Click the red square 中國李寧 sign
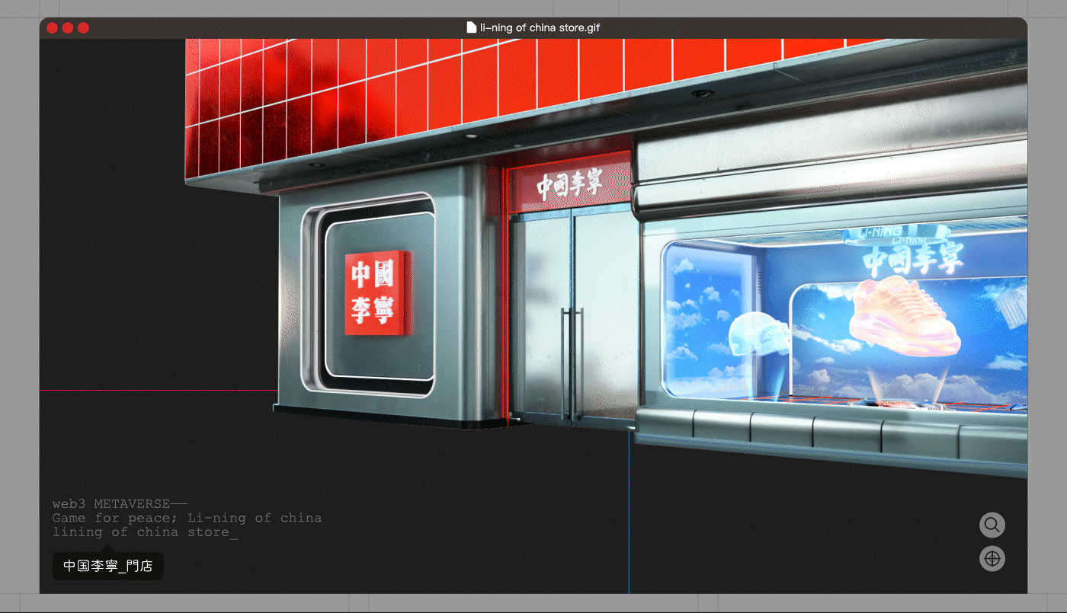Viewport: 1067px width, 613px height. pyautogui.click(x=377, y=292)
